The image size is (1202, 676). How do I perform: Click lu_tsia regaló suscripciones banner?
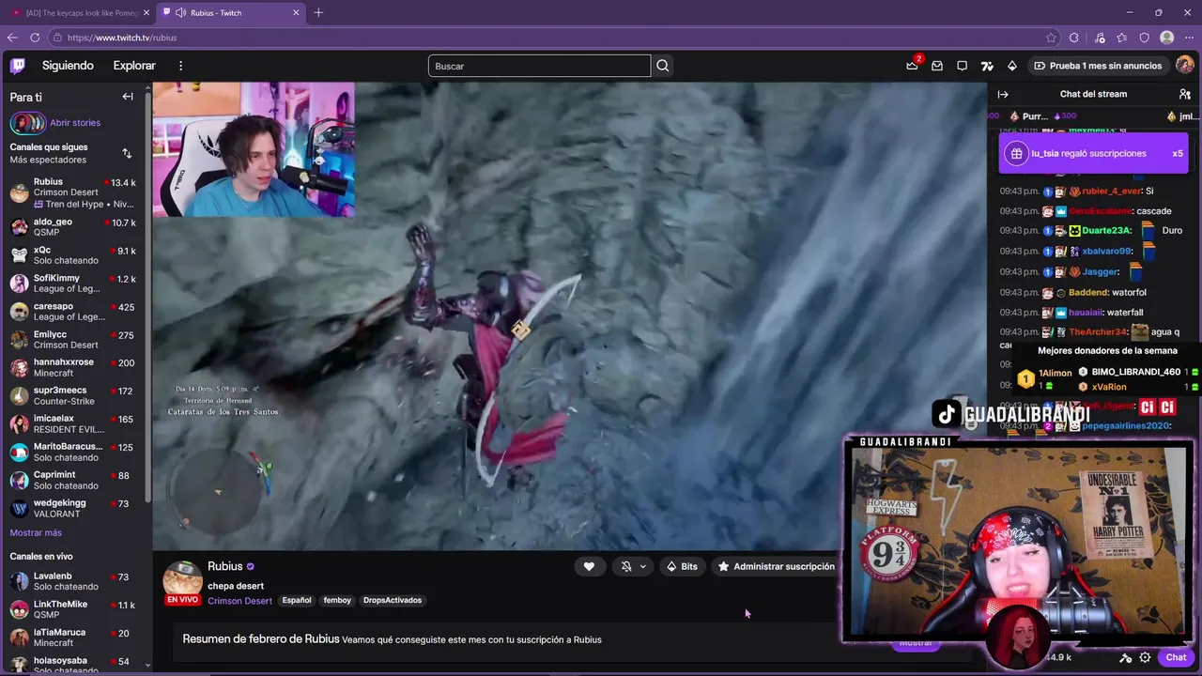coord(1094,153)
